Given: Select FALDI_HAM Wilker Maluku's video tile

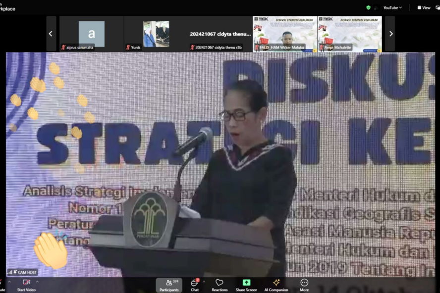Looking at the screenshot, I should 285,34.
